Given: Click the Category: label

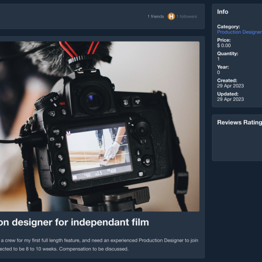Looking at the screenshot, I should pos(228,27).
